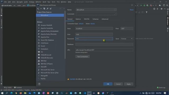
Task: Click the Cancel button
Action: pyautogui.click(x=118, y=84)
